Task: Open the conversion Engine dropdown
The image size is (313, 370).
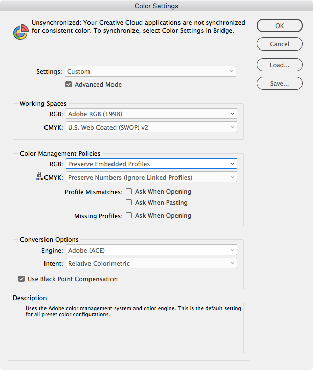Action: click(x=151, y=250)
